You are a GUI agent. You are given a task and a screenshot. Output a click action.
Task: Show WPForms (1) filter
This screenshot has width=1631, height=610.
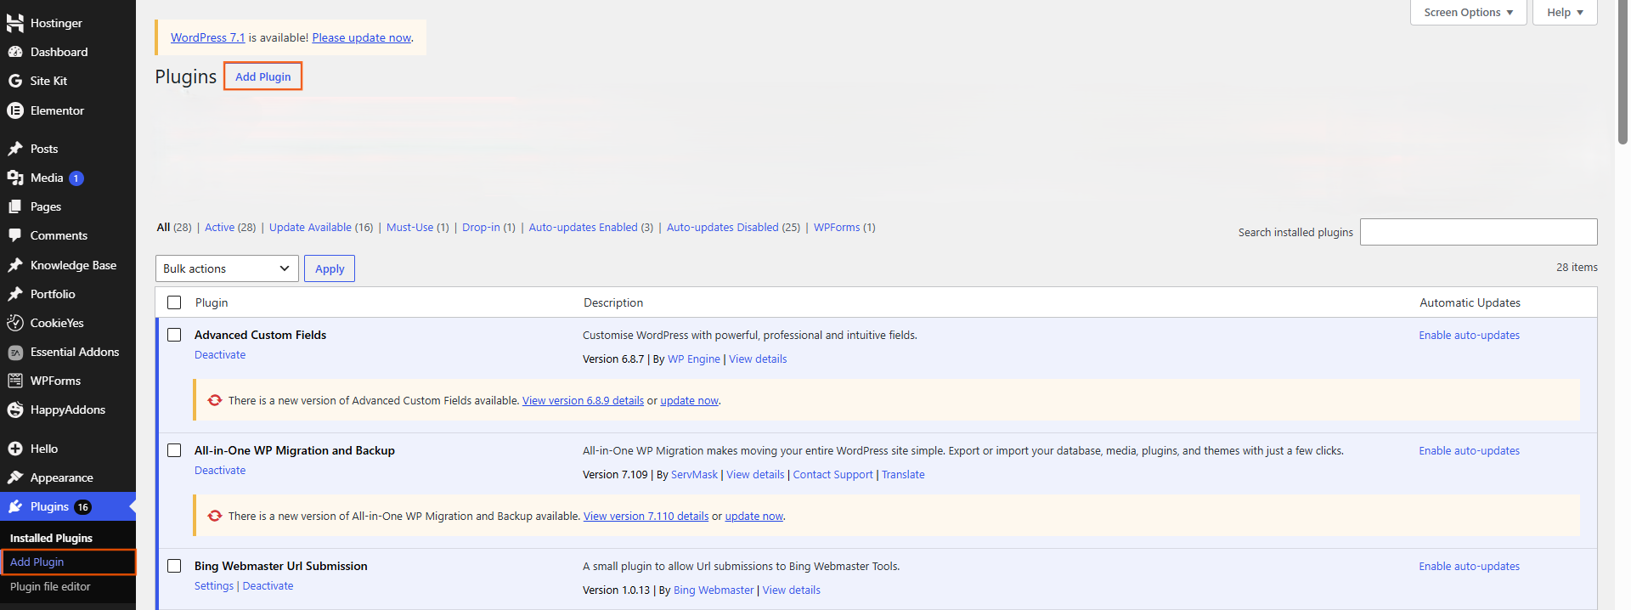844,227
